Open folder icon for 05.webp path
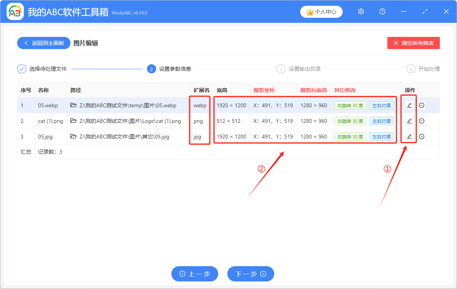Viewport: 457px width, 289px height. 74,105
